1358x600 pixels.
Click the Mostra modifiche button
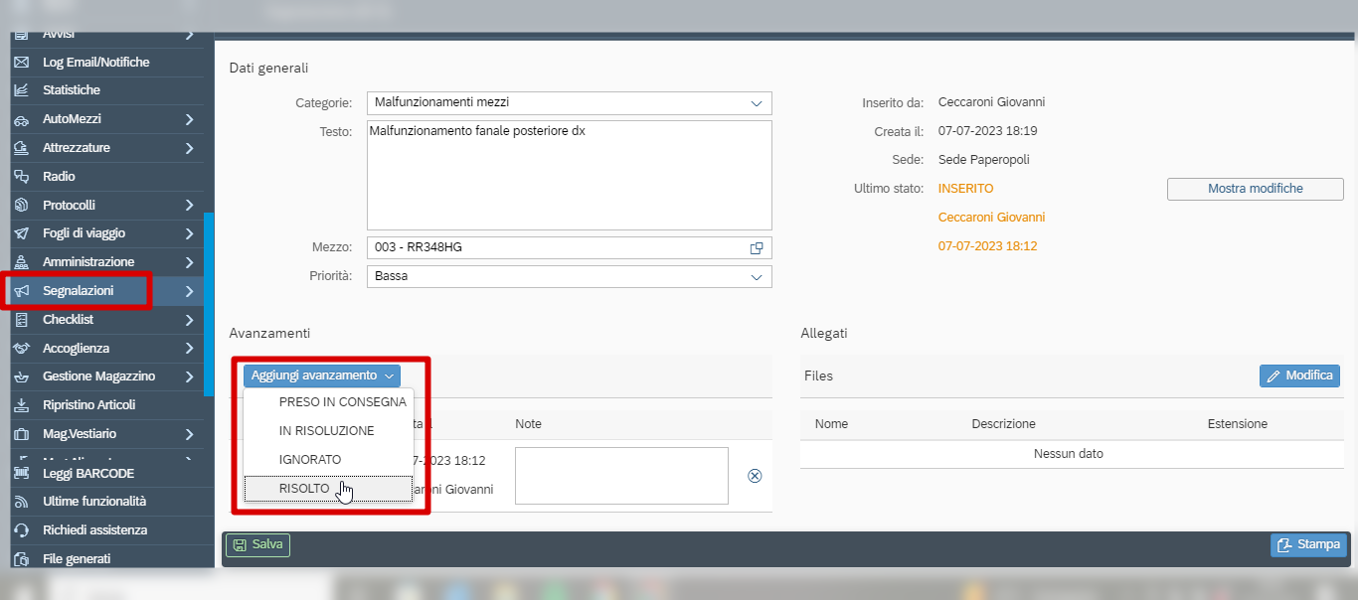point(1256,189)
